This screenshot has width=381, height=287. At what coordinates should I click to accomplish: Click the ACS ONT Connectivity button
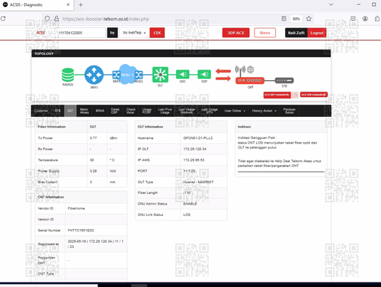click(277, 95)
